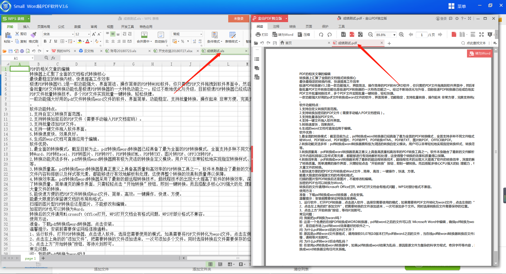Open the font size dropdown showing 12
The image size is (506, 274).
point(89,34)
